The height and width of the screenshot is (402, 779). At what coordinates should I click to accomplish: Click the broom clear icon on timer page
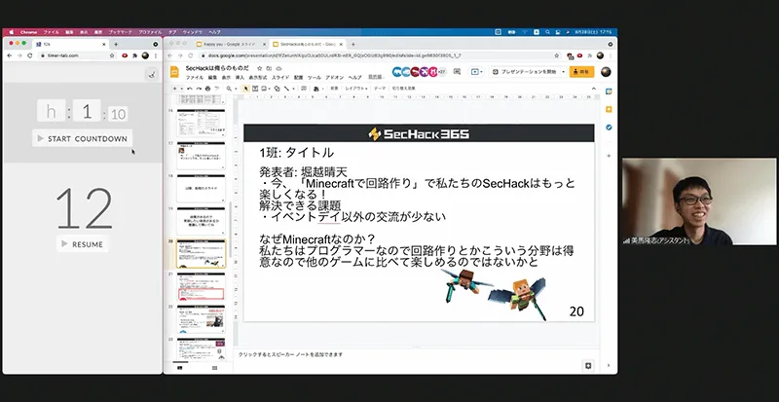coord(152,75)
